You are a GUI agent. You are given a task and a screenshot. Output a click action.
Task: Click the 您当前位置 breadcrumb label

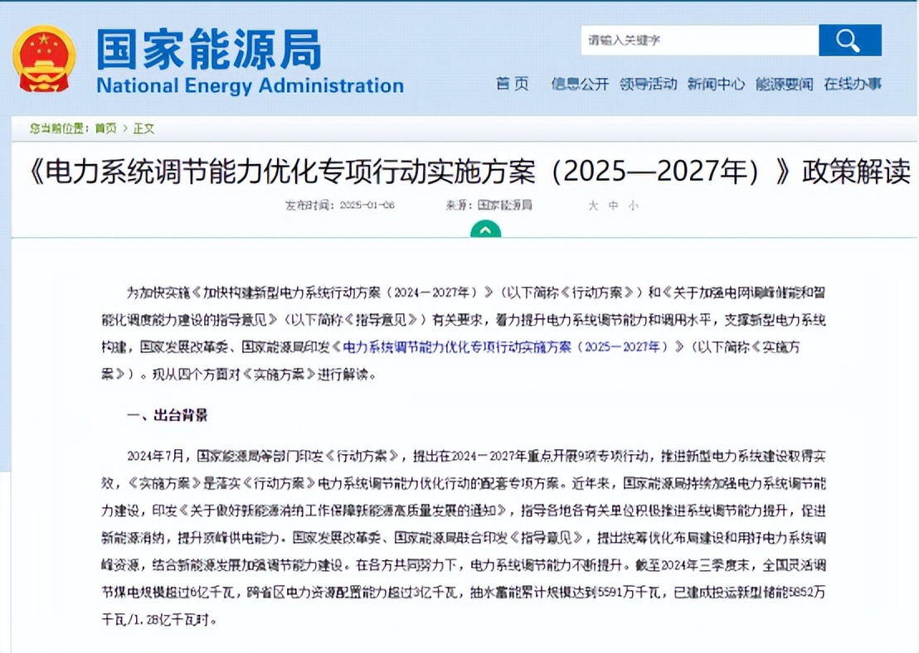(59, 128)
